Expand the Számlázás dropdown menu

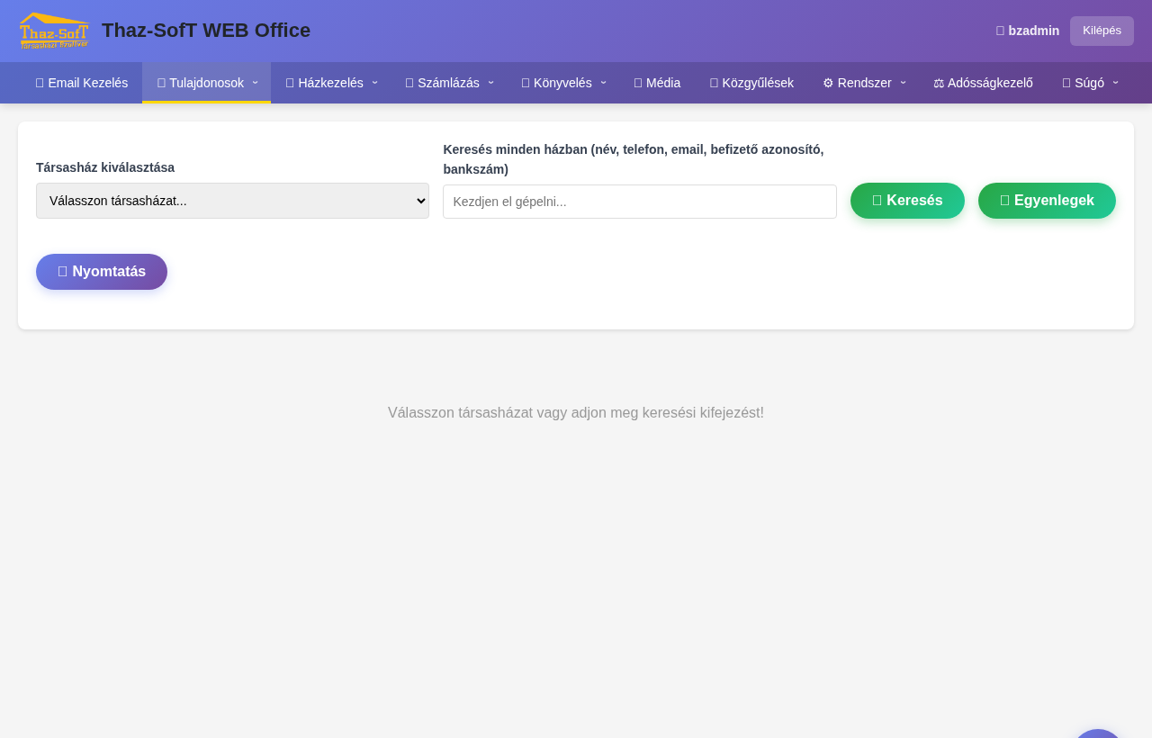click(449, 83)
